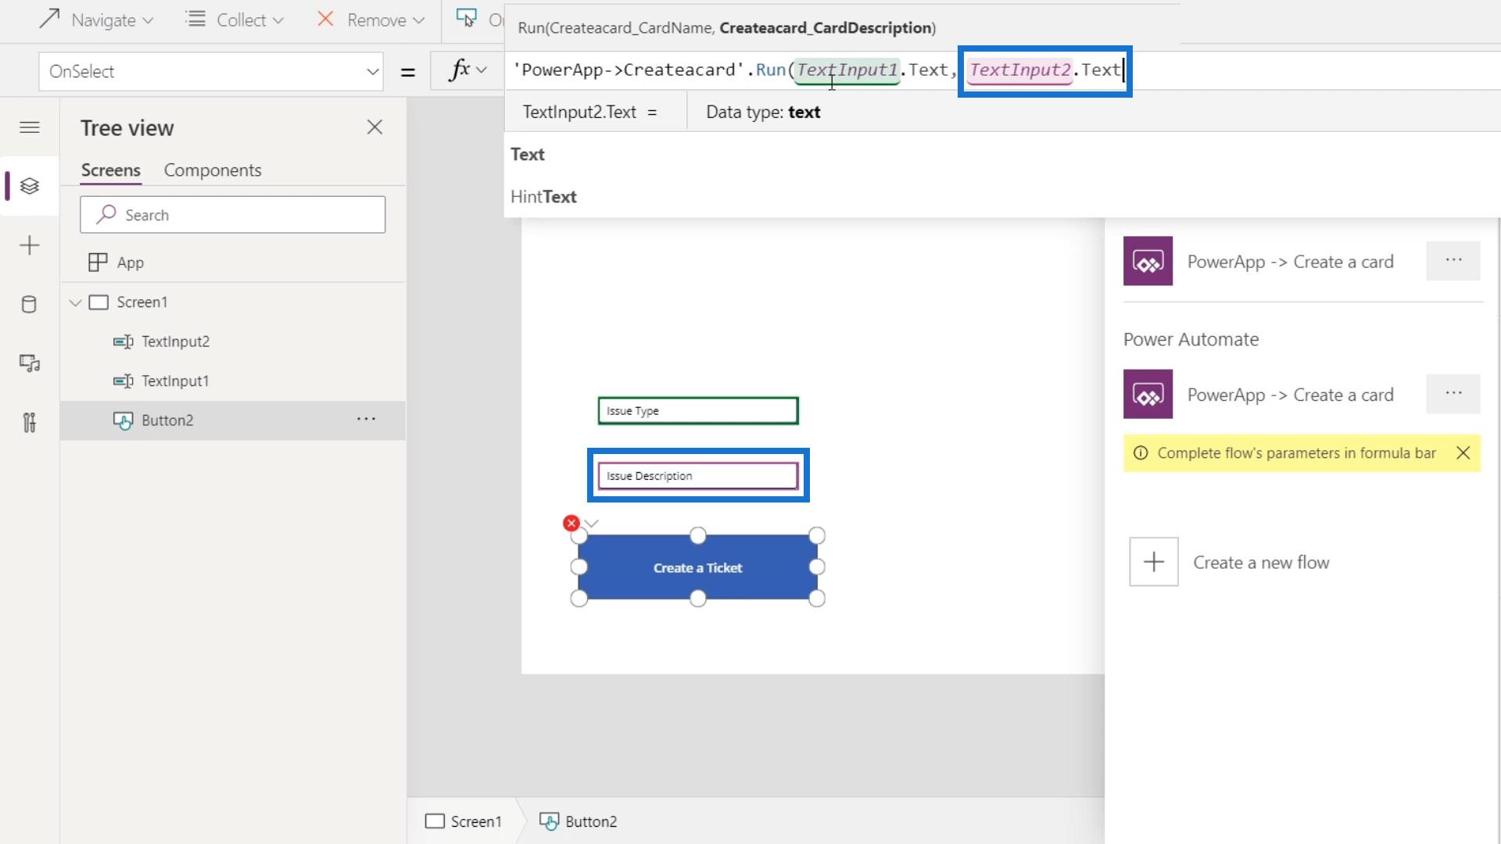1501x844 pixels.
Task: Collapse the Screen1 tree node
Action: tap(76, 302)
